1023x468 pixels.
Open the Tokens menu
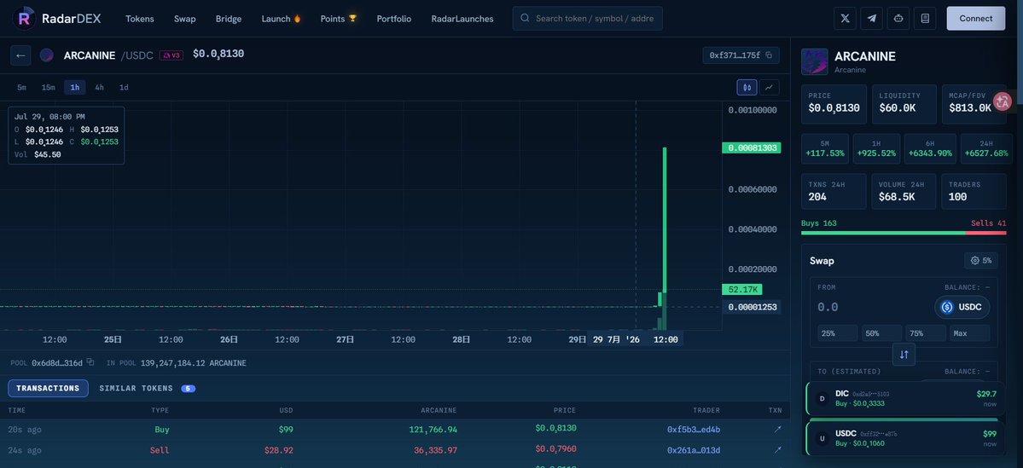pyautogui.click(x=140, y=19)
